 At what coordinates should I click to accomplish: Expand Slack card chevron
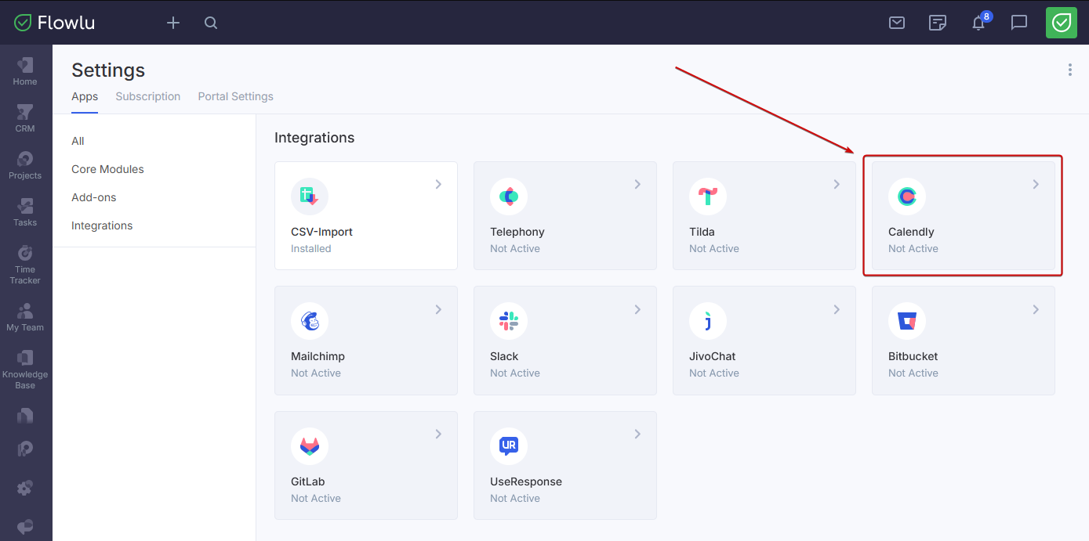point(637,309)
